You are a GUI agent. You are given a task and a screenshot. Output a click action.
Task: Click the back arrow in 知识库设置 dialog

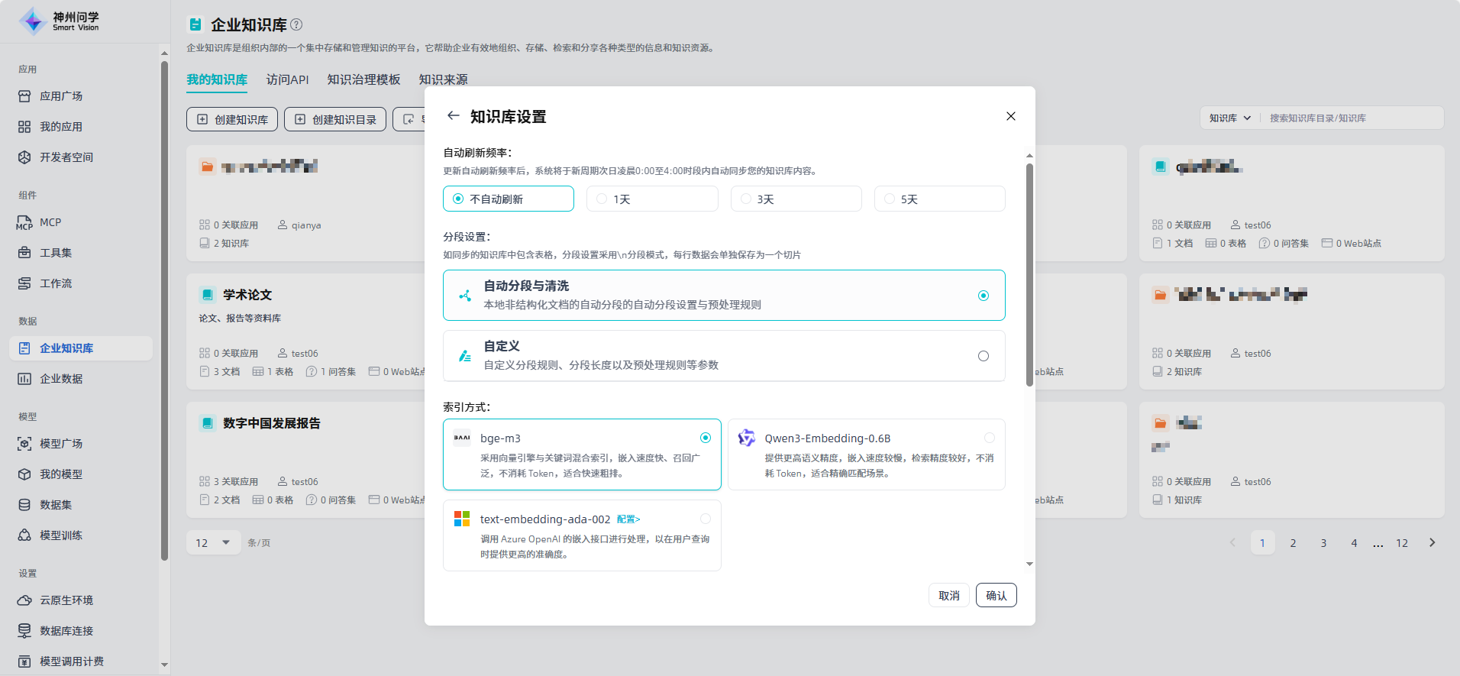[453, 116]
